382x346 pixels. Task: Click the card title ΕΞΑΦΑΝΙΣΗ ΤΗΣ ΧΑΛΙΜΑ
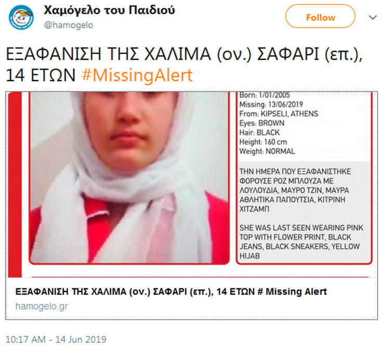point(171,291)
